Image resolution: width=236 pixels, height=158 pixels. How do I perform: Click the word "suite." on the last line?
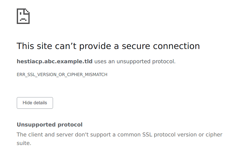tap(24, 143)
